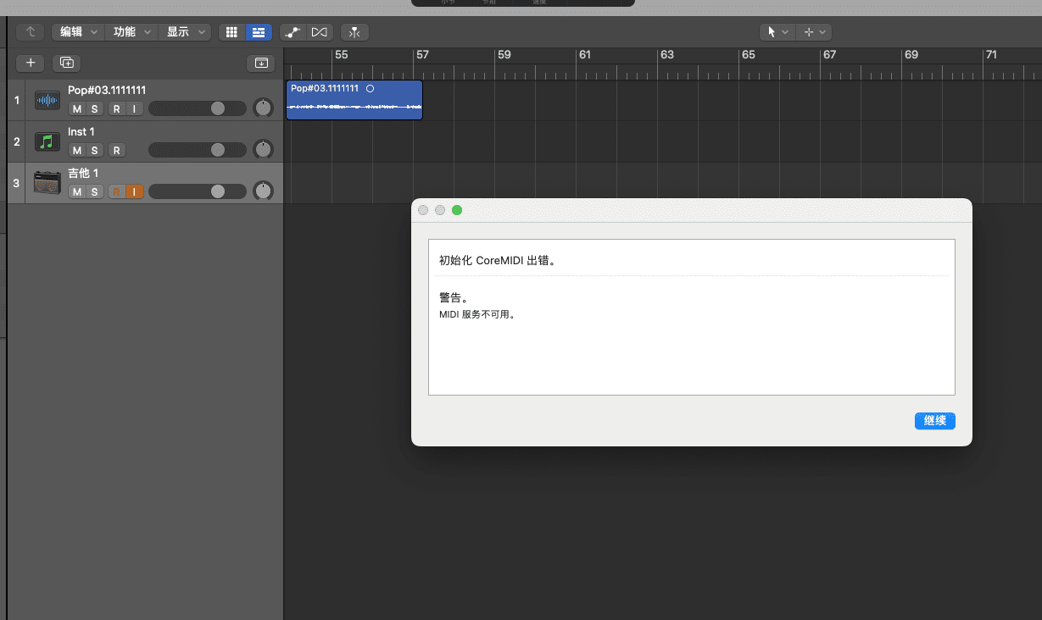Open the 功能 dropdown menu
1042x620 pixels.
[131, 32]
